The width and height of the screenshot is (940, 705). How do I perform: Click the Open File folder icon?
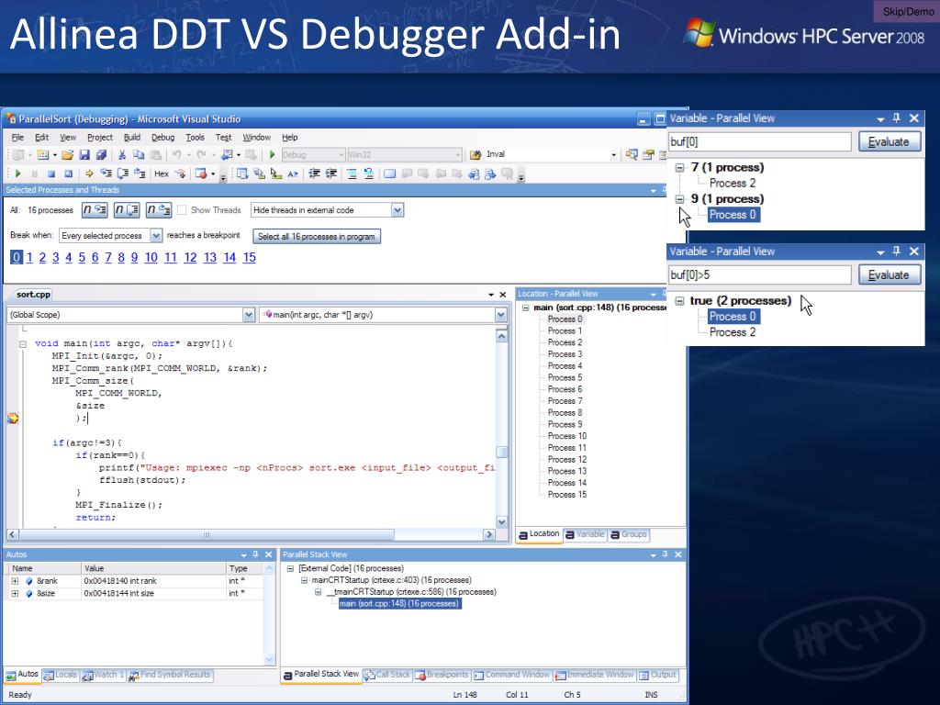pyautogui.click(x=67, y=154)
